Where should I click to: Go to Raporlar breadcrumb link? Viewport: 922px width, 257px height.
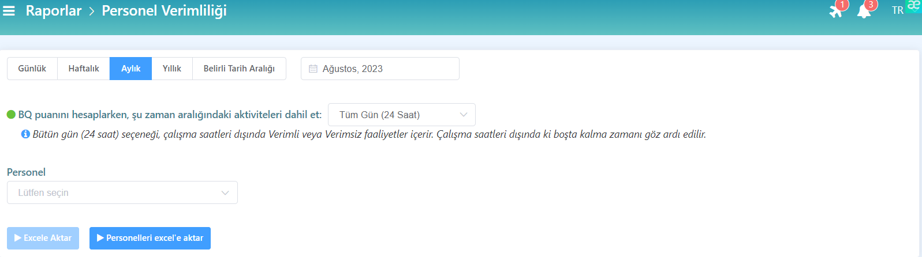(54, 11)
